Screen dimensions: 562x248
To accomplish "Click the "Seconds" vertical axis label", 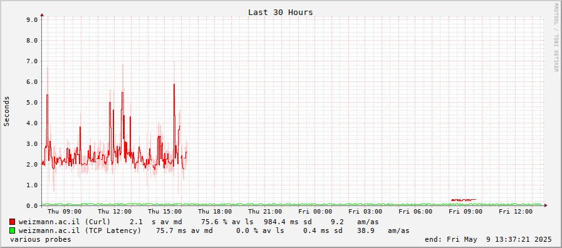I will tap(6, 111).
